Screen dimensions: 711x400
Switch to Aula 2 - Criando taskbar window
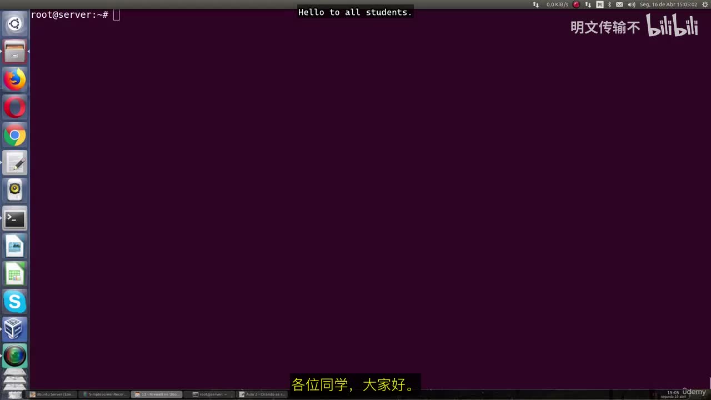[x=262, y=394]
